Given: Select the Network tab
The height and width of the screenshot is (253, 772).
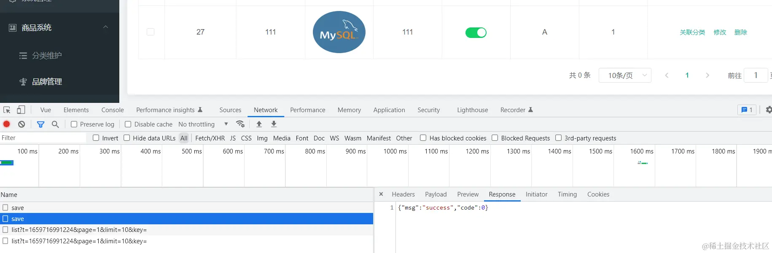Looking at the screenshot, I should [x=266, y=110].
